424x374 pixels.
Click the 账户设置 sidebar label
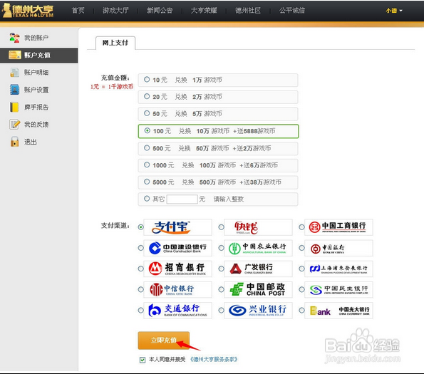coord(36,90)
